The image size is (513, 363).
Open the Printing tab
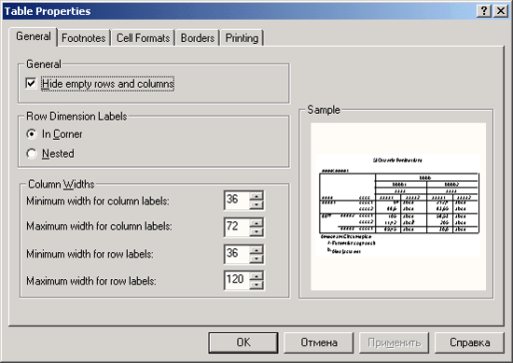242,38
